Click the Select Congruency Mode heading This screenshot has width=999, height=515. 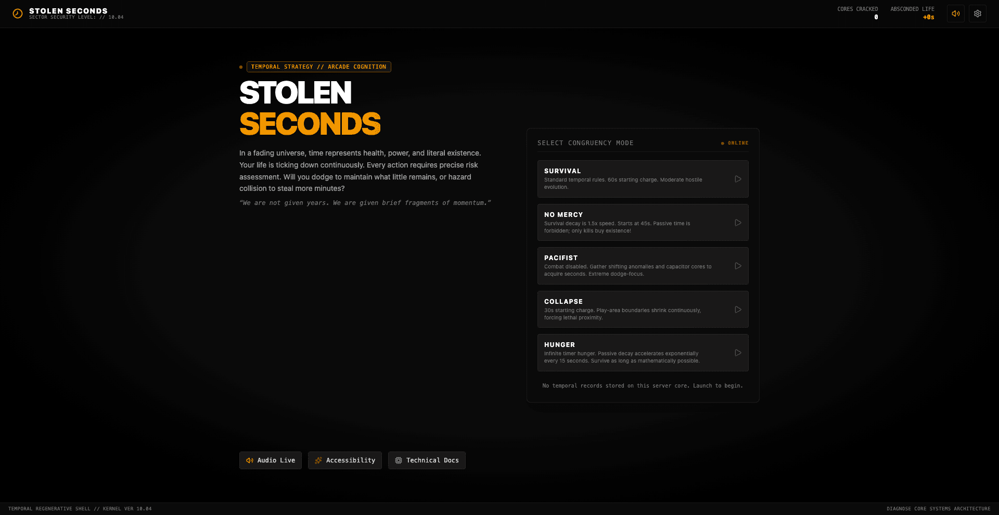pos(585,143)
